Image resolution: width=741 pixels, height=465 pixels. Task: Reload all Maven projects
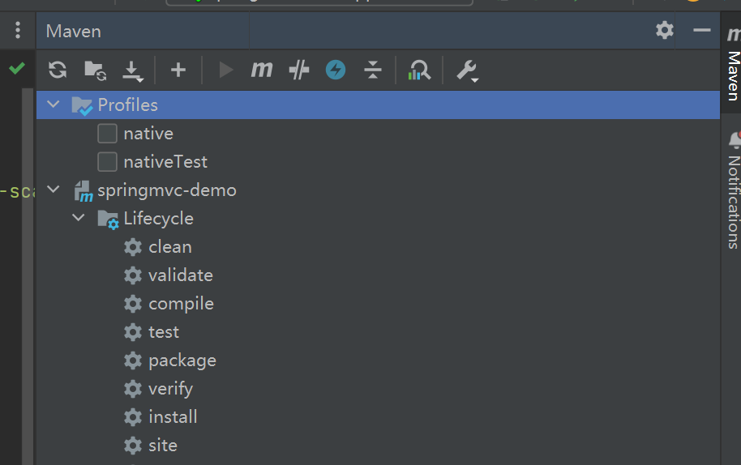click(58, 70)
